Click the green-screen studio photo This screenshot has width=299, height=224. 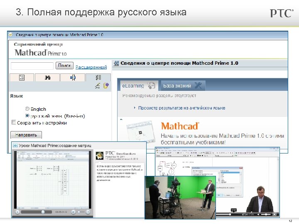(x=180, y=197)
